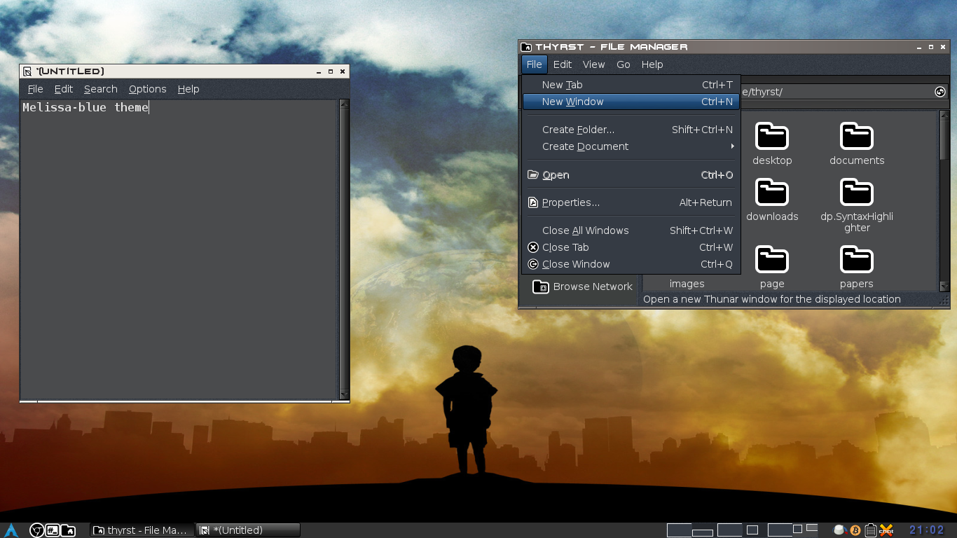The image size is (957, 538).
Task: Click the 'images' folder label
Action: coord(687,284)
